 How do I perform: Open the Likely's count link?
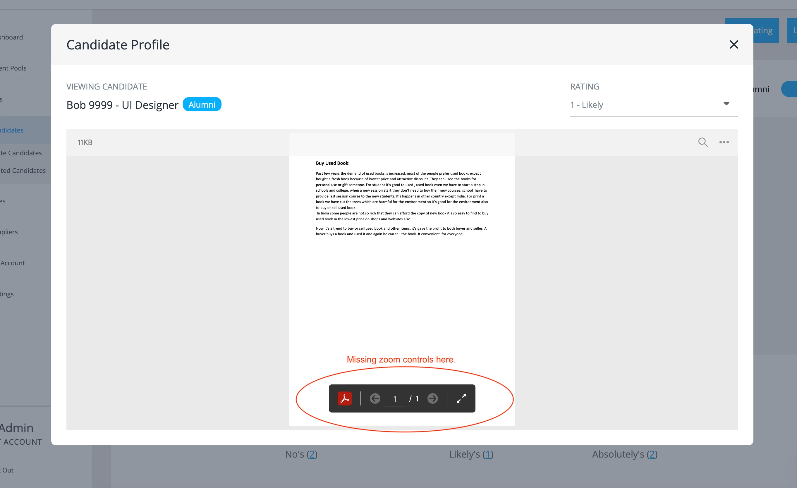coord(488,454)
